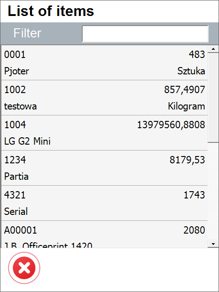219x292 pixels.
Task: Click the Filter label text
Action: 27,33
